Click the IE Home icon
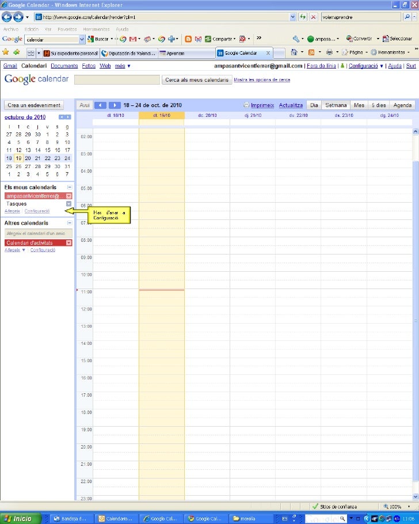Image resolution: width=419 pixels, height=524 pixels. pos(294,52)
